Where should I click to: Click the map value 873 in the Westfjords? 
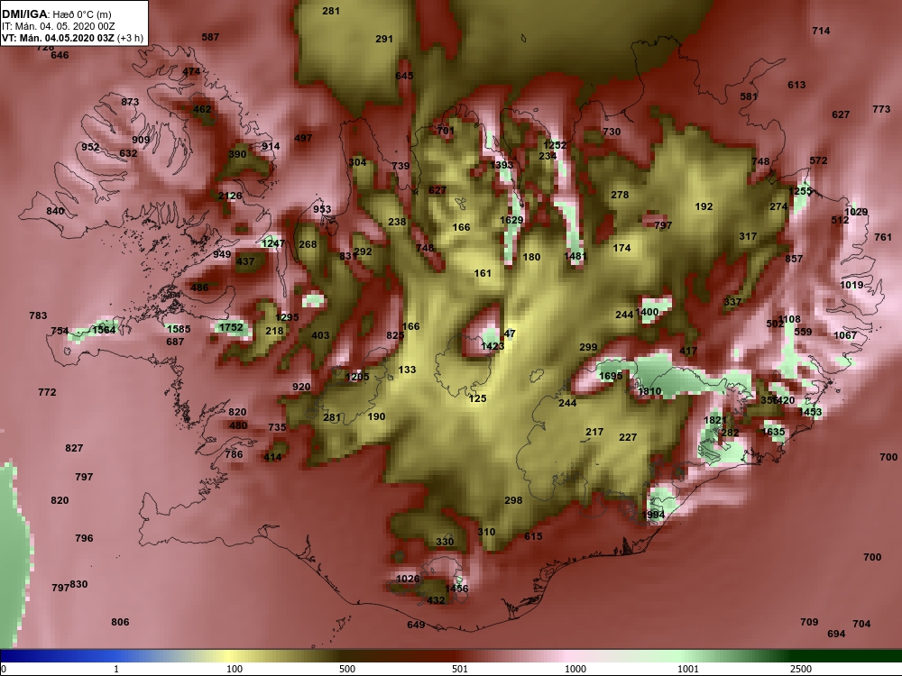130,102
